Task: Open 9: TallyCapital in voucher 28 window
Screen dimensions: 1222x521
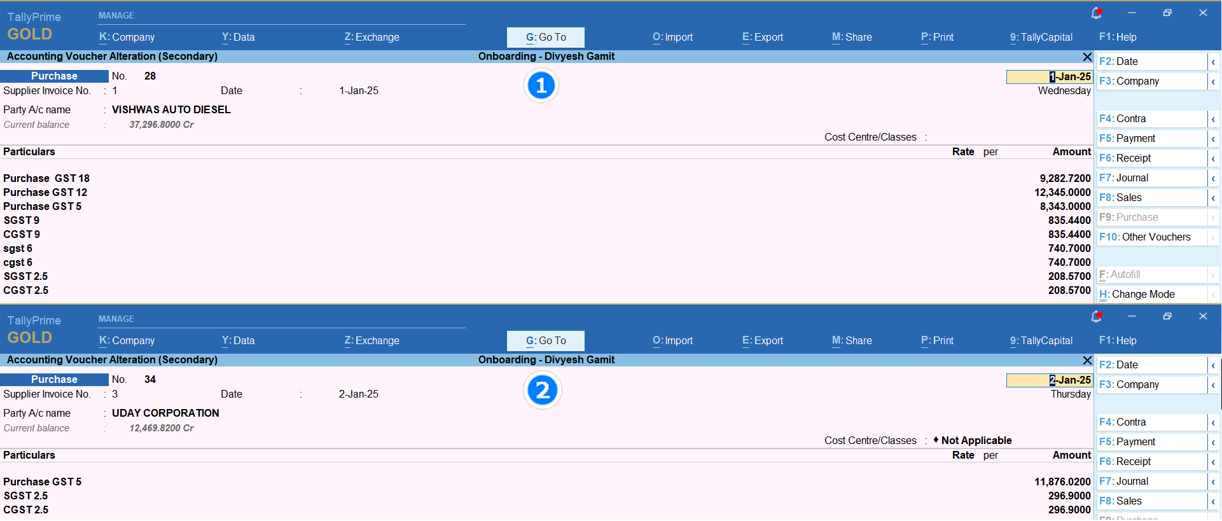Action: click(x=1041, y=38)
